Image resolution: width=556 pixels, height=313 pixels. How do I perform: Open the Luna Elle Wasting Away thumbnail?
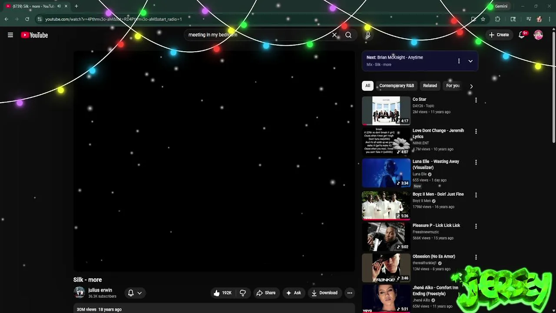[x=386, y=173]
